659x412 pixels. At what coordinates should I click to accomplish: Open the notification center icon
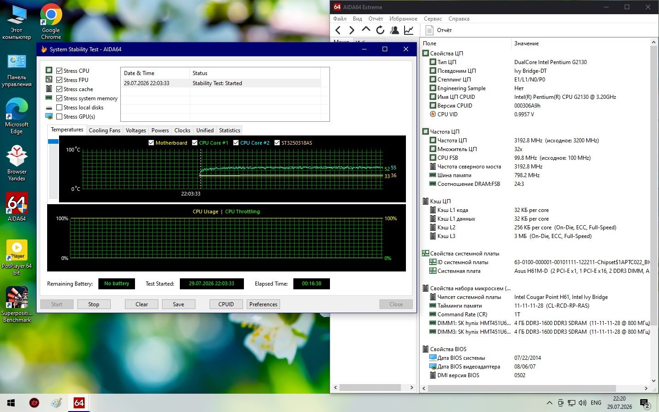click(x=645, y=403)
